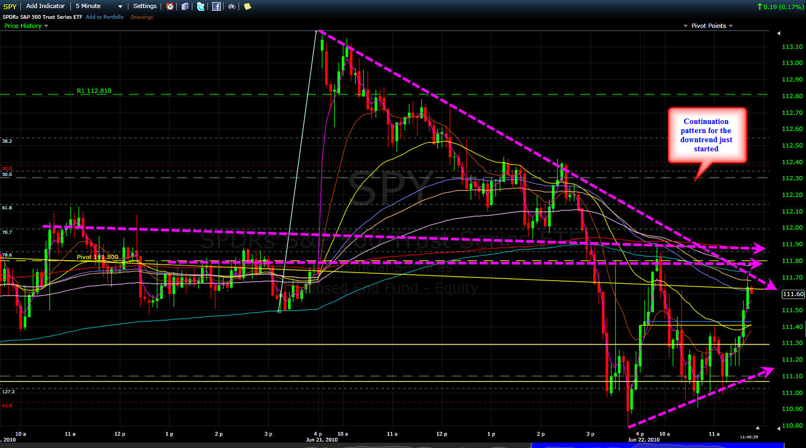
Task: Click the 70.7 Fibonacci level label
Action: [7, 232]
